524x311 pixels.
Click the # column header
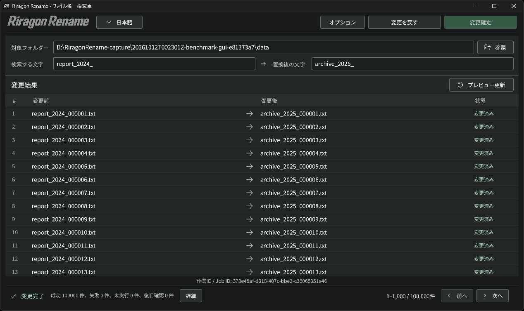[14, 101]
